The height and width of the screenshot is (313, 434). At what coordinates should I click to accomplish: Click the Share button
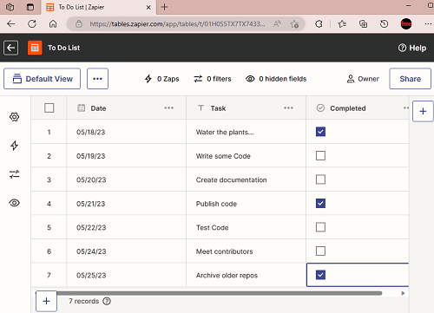(x=410, y=79)
